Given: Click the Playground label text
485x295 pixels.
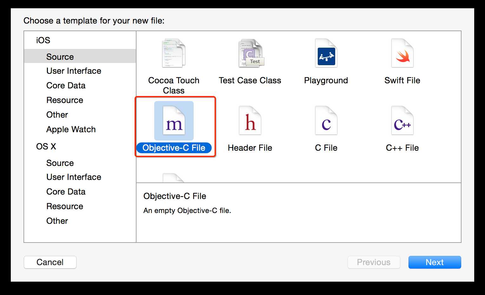Looking at the screenshot, I should (326, 80).
